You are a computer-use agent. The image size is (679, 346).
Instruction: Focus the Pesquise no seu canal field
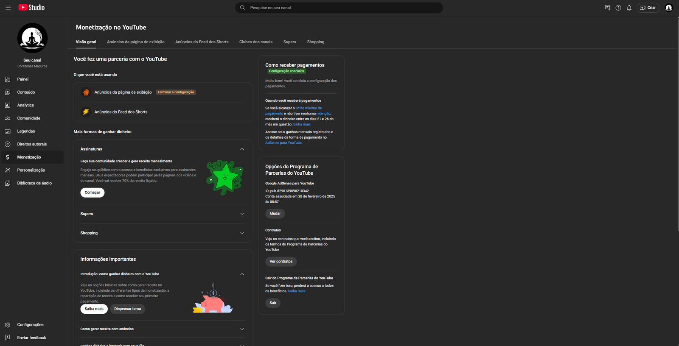[x=339, y=8]
